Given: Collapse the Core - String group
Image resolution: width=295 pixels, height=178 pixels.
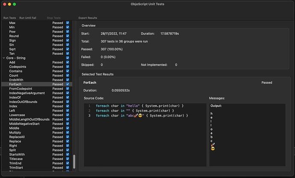Looking at the screenshot, I should tap(4, 58).
